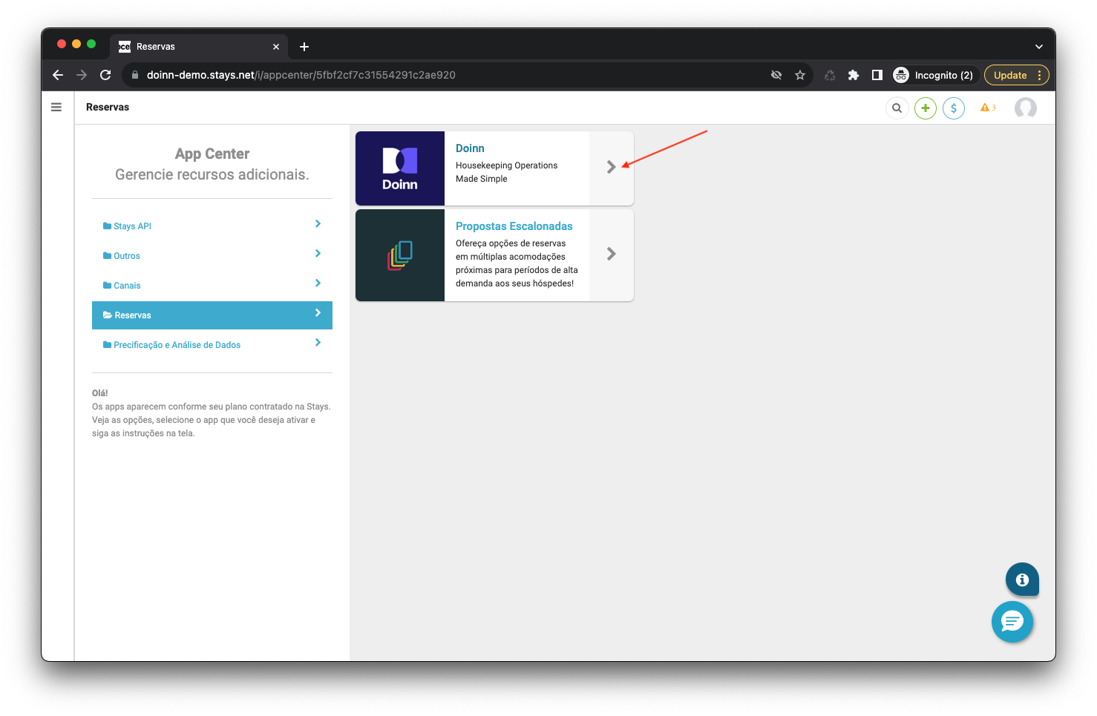The image size is (1097, 716).
Task: Click the browser address bar
Action: point(445,75)
